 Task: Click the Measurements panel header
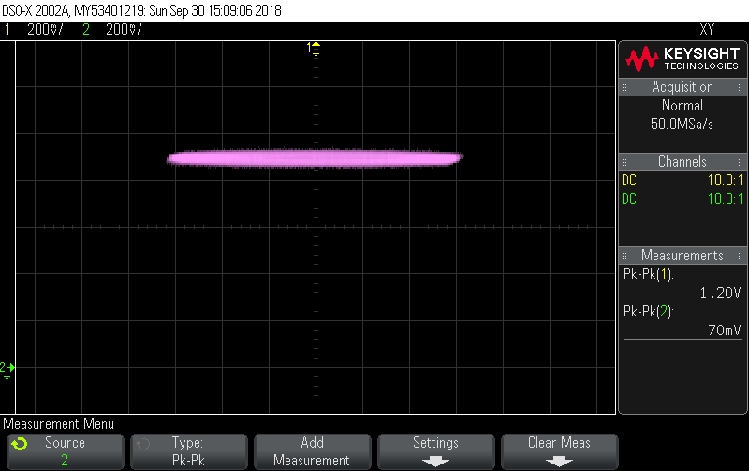point(683,255)
